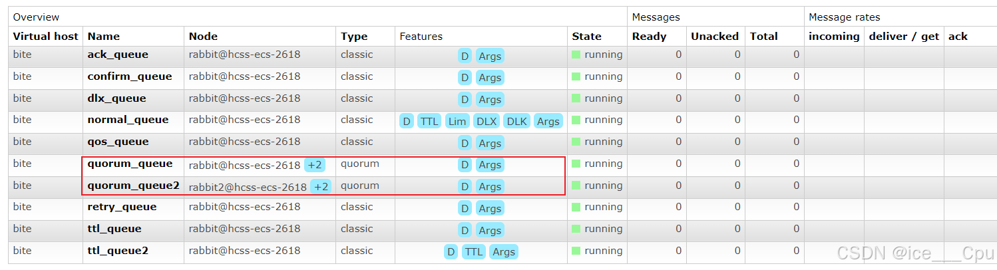The image size is (997, 270).
Task: Sort table by Virtual host column
Action: pos(45,37)
